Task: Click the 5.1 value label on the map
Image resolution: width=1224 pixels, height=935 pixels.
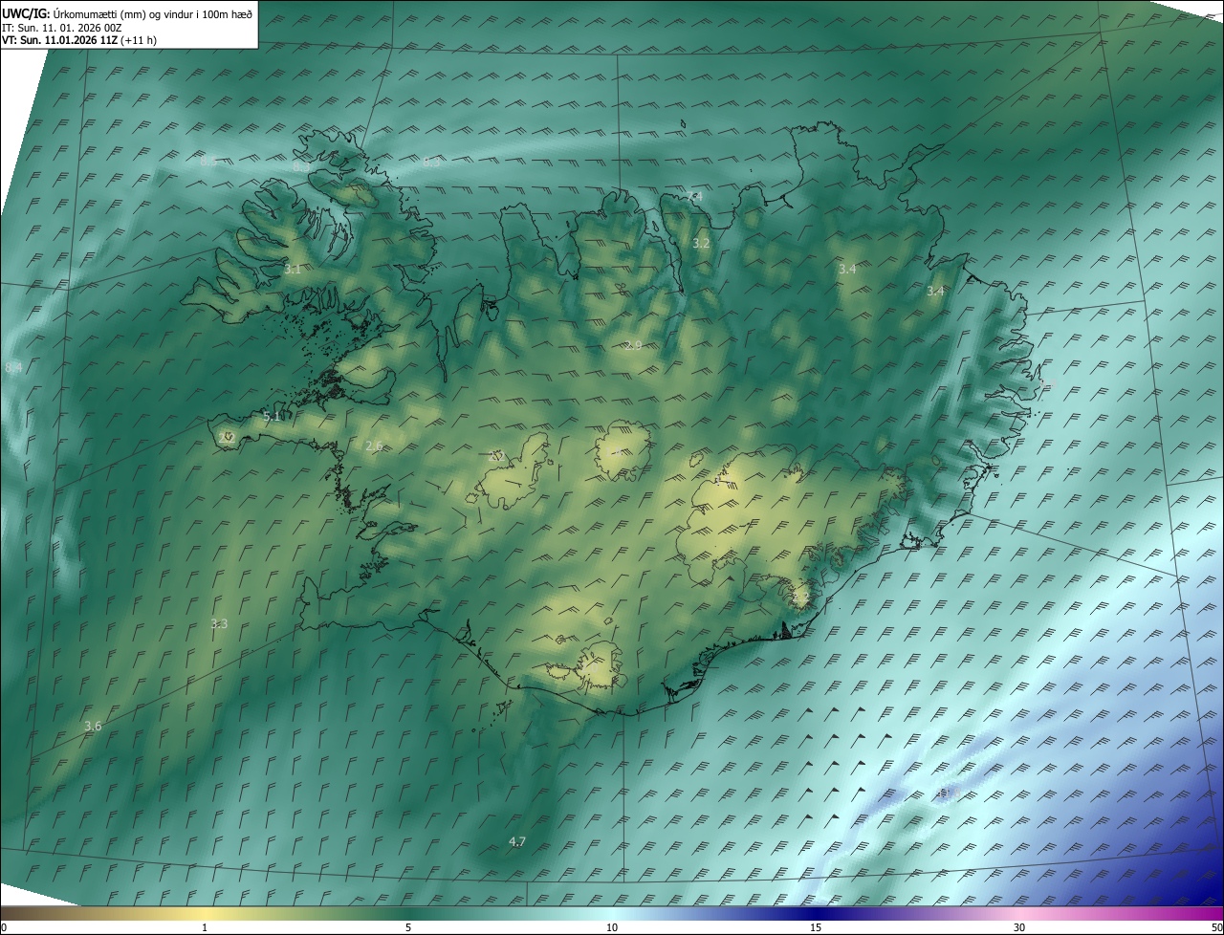Action: tap(272, 417)
